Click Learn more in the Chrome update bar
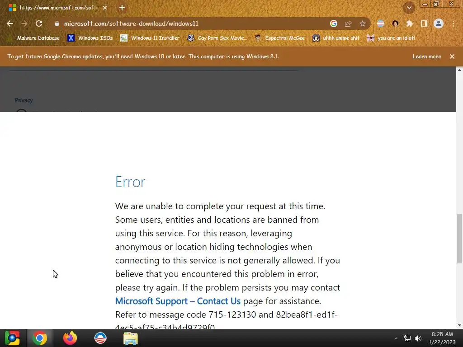The width and height of the screenshot is (463, 347). click(x=427, y=56)
